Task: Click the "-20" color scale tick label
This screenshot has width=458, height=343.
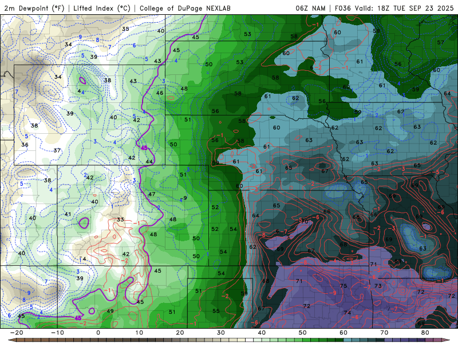Action: click(17, 333)
